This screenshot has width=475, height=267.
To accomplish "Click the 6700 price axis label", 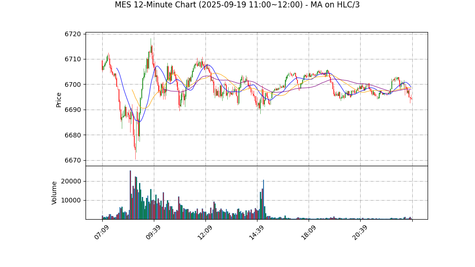I will point(73,85).
